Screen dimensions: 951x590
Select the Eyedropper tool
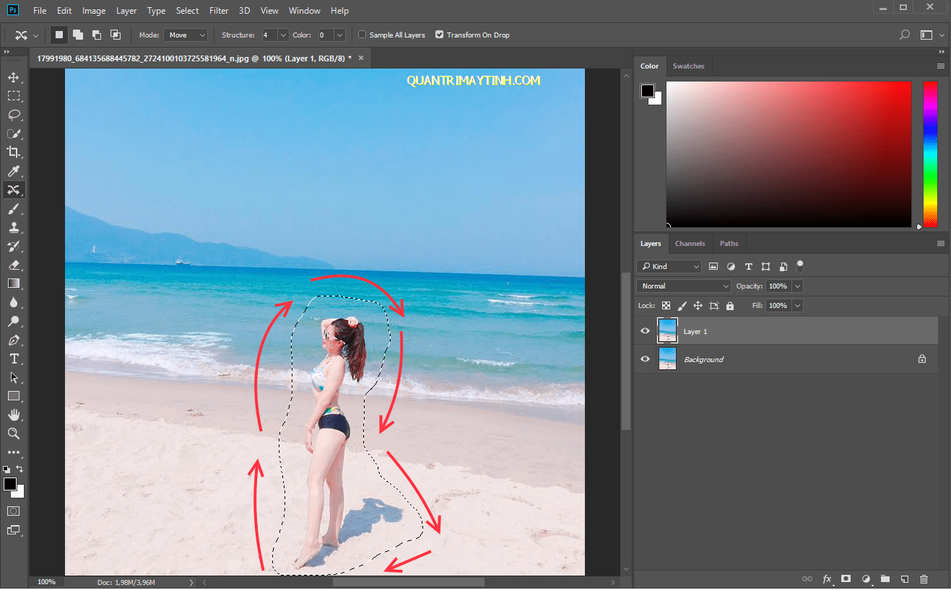[x=14, y=171]
